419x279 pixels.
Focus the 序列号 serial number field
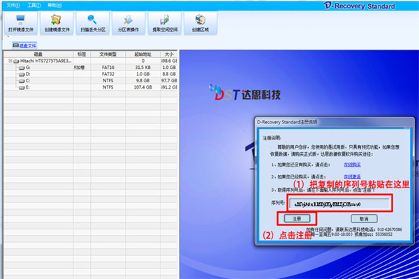pyautogui.click(x=339, y=204)
